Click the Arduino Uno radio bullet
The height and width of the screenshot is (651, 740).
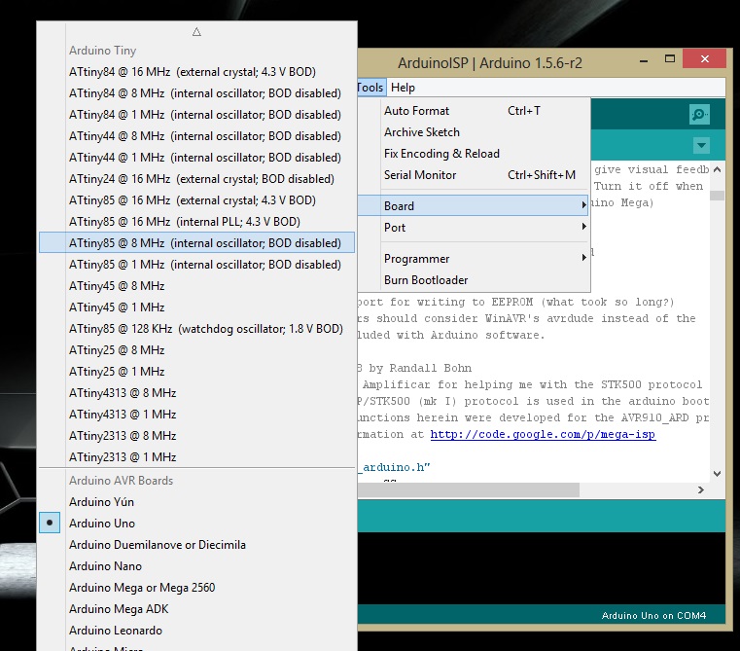coord(50,523)
